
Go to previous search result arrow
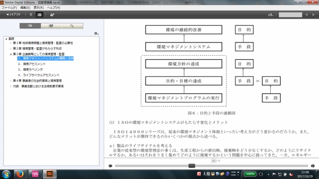(307, 14)
